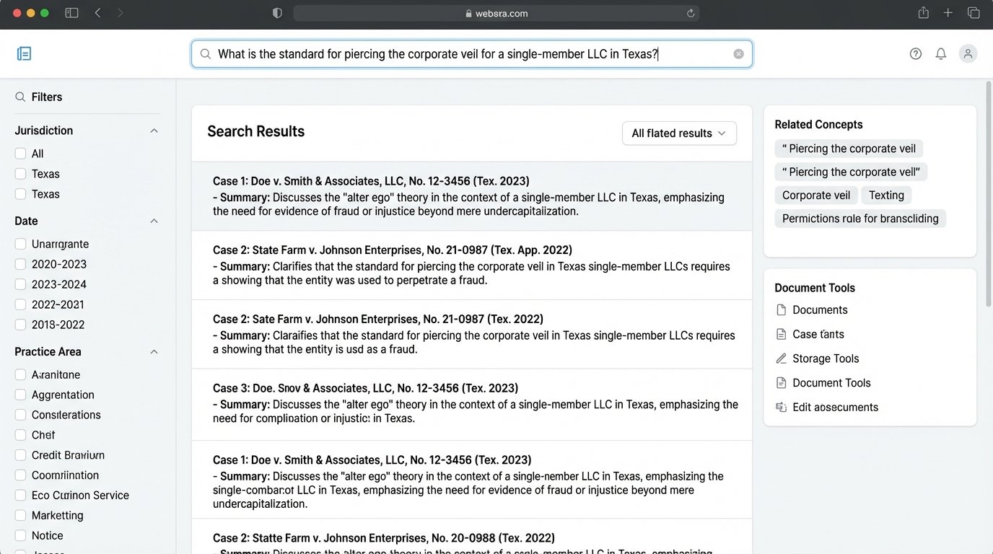Open the State Farm v. Johnson Enterprises Tex. App. result
This screenshot has width=993, height=554.
coord(393,250)
